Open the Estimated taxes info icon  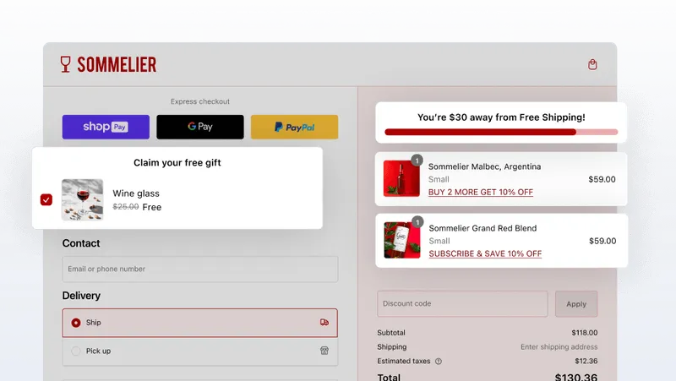click(439, 362)
